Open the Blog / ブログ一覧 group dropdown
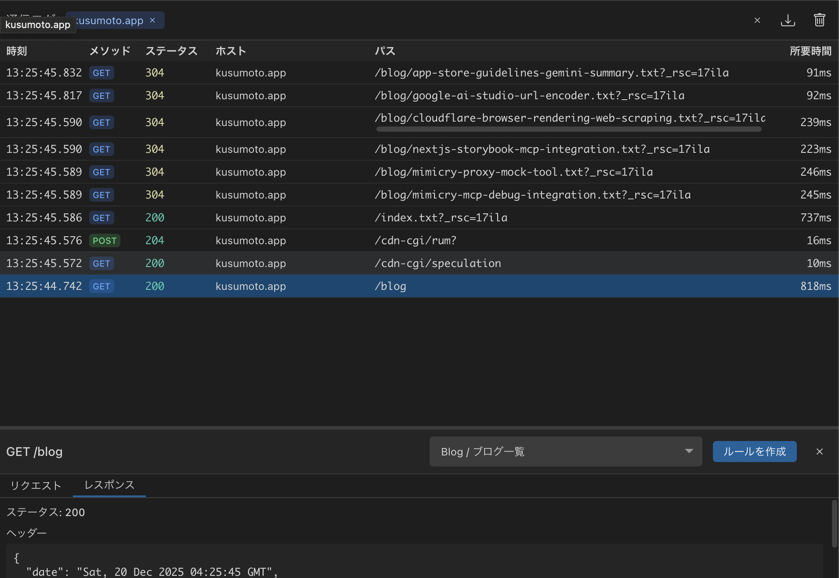This screenshot has width=839, height=578. pos(566,452)
